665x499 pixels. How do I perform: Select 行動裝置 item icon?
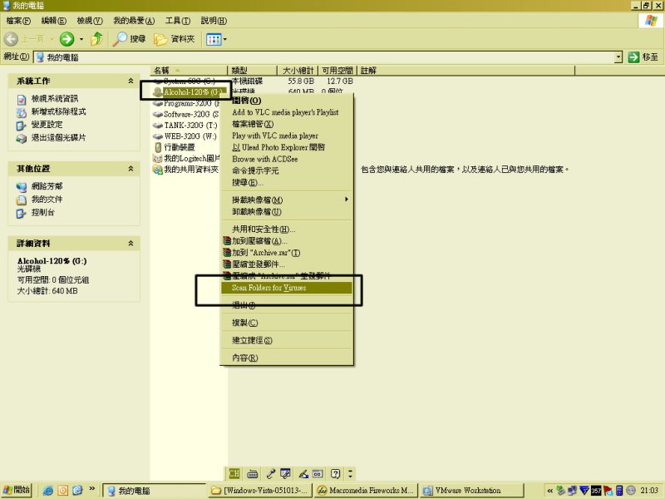point(158,147)
